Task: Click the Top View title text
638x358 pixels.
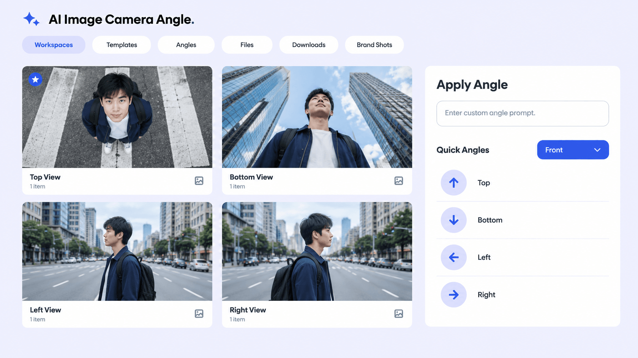Action: pos(45,177)
